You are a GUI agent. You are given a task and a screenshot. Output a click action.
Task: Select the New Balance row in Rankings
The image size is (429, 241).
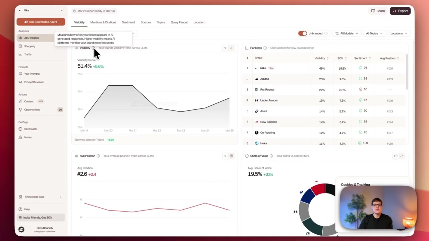pos(324,122)
